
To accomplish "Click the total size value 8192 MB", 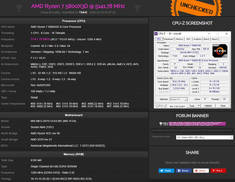I will 36,160.
